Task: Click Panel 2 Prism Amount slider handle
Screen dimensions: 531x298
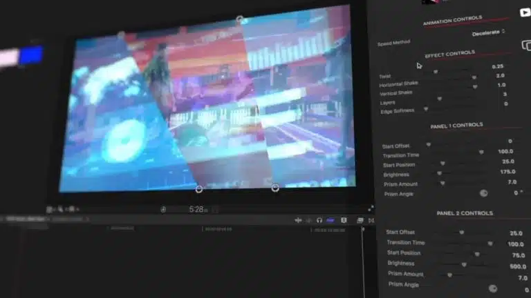Action: coord(449,275)
